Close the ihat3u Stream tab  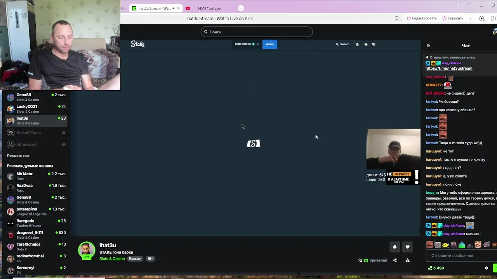pos(178,8)
